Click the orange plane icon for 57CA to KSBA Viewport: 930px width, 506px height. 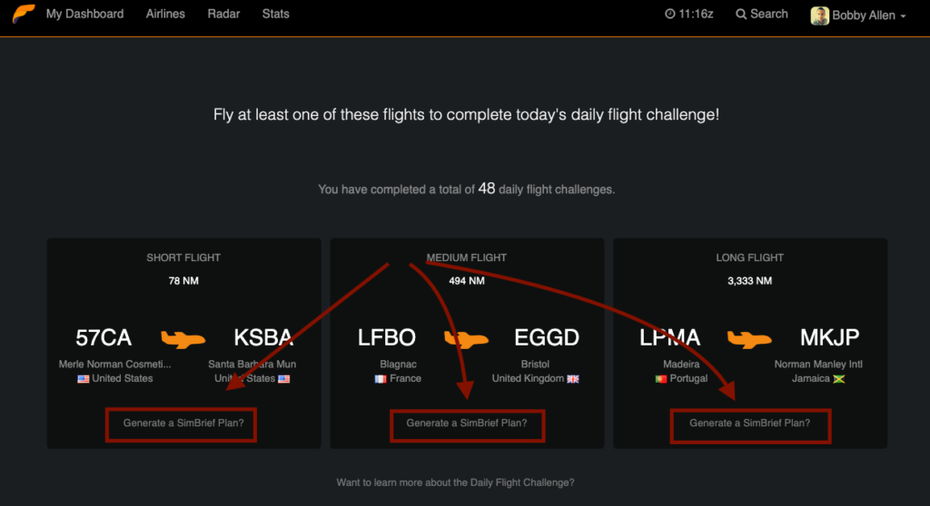pyautogui.click(x=183, y=339)
